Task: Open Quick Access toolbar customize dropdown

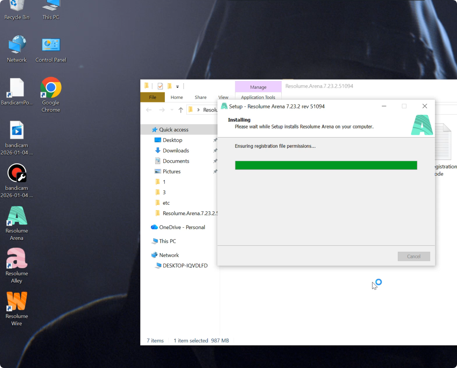Action: point(178,87)
